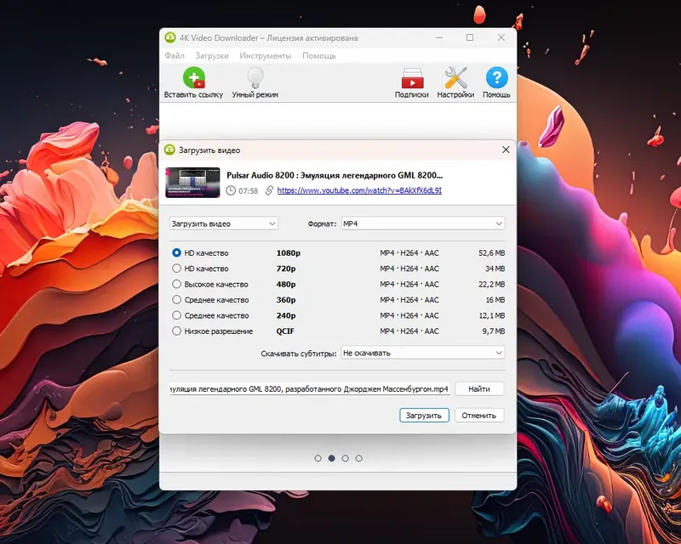
Task: Open the Загрузки menu
Action: pyautogui.click(x=212, y=55)
